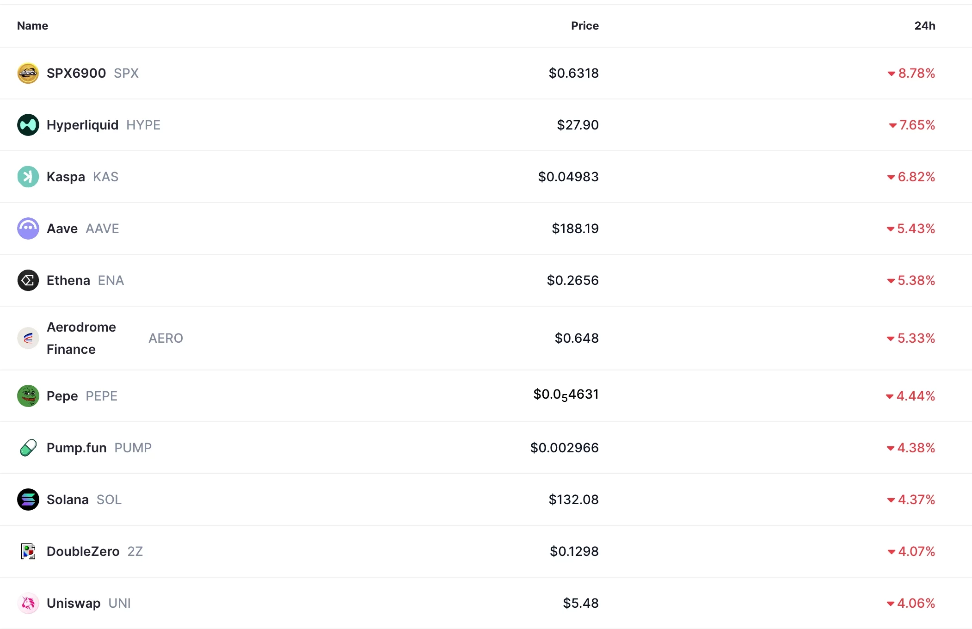Viewport: 972px width, 629px height.
Task: Click the DoubleZero token icon
Action: coord(28,551)
